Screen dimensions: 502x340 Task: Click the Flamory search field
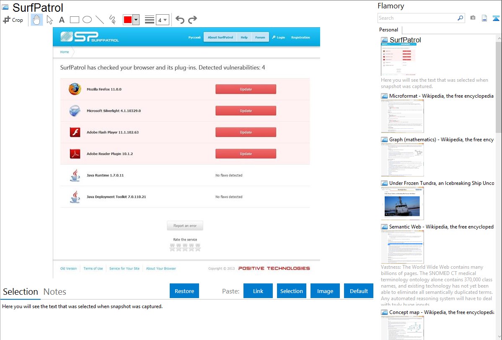(x=417, y=18)
